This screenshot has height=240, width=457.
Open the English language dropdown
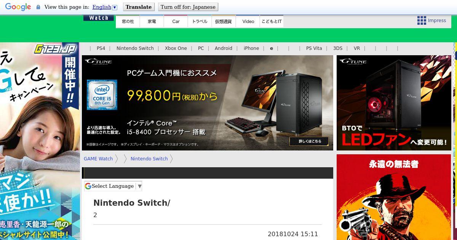click(x=105, y=7)
